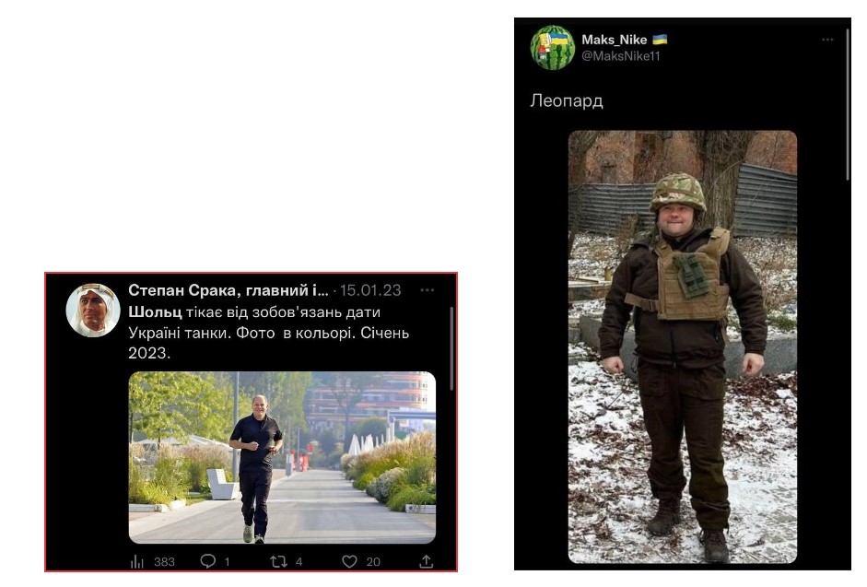This screenshot has width=867, height=587.
Task: Click the bold Шольц word in tweet
Action: tap(155, 312)
